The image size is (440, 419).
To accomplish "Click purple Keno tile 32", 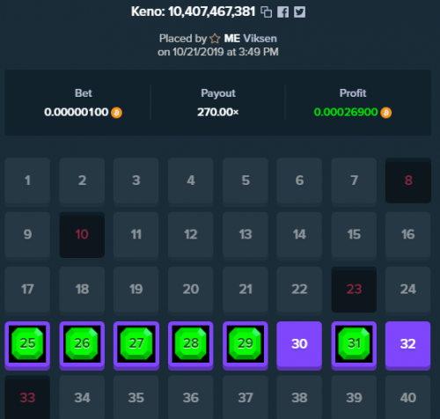I will [408, 345].
